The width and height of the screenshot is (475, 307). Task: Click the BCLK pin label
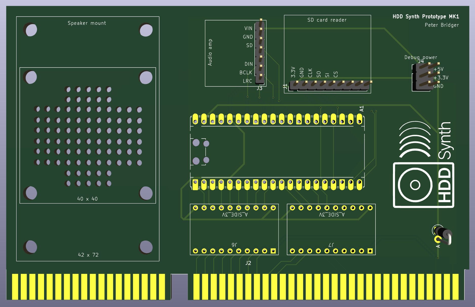coord(246,73)
